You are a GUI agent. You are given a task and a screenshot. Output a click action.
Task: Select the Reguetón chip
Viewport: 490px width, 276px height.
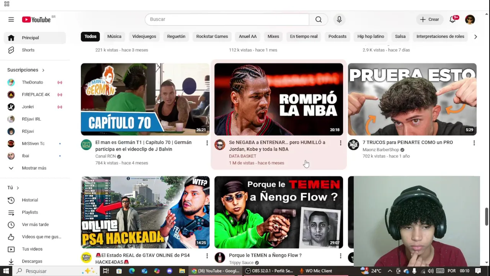(176, 36)
